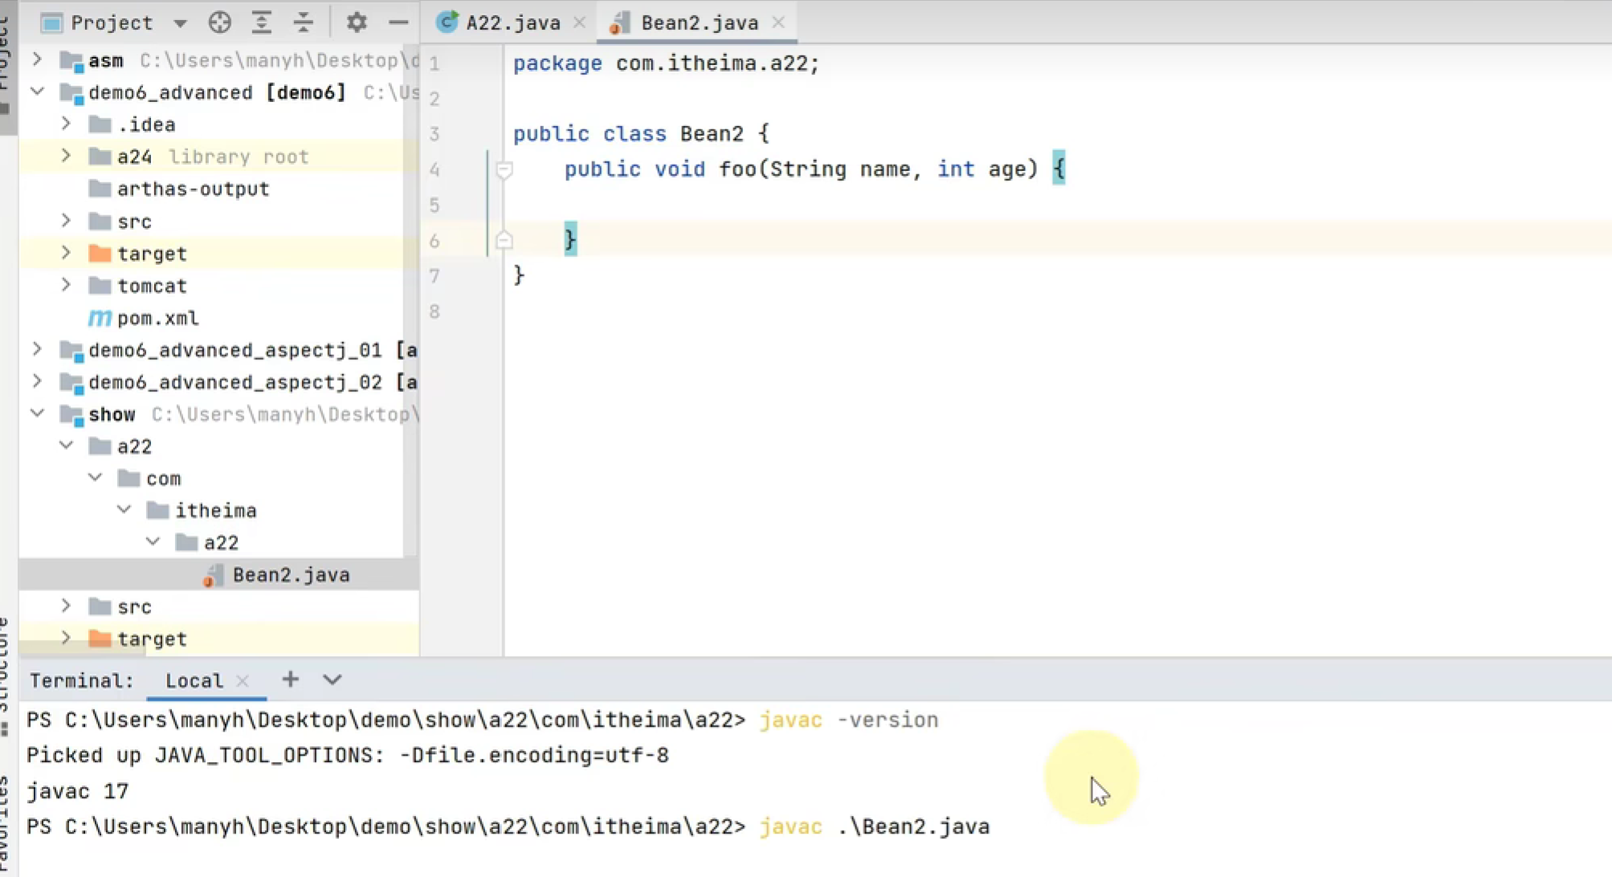Click the demo6_advanced module icon
Viewport: 1612px width, 877px height.
[71, 93]
